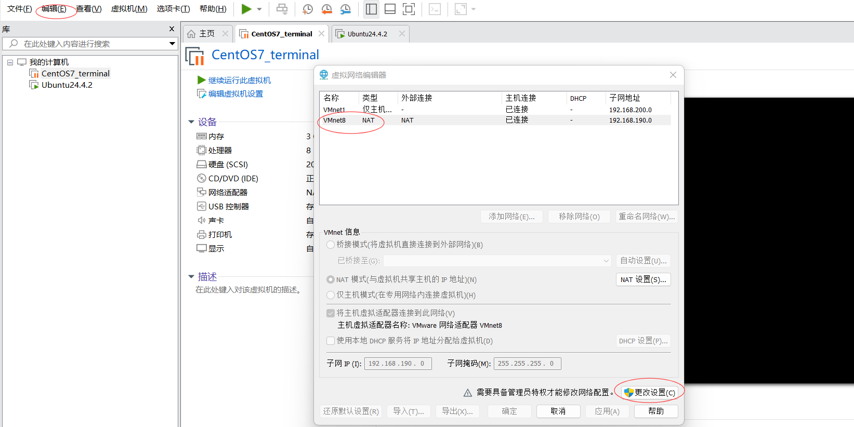Click the warning triangle icon in dialog
The image size is (854, 427).
click(x=468, y=393)
